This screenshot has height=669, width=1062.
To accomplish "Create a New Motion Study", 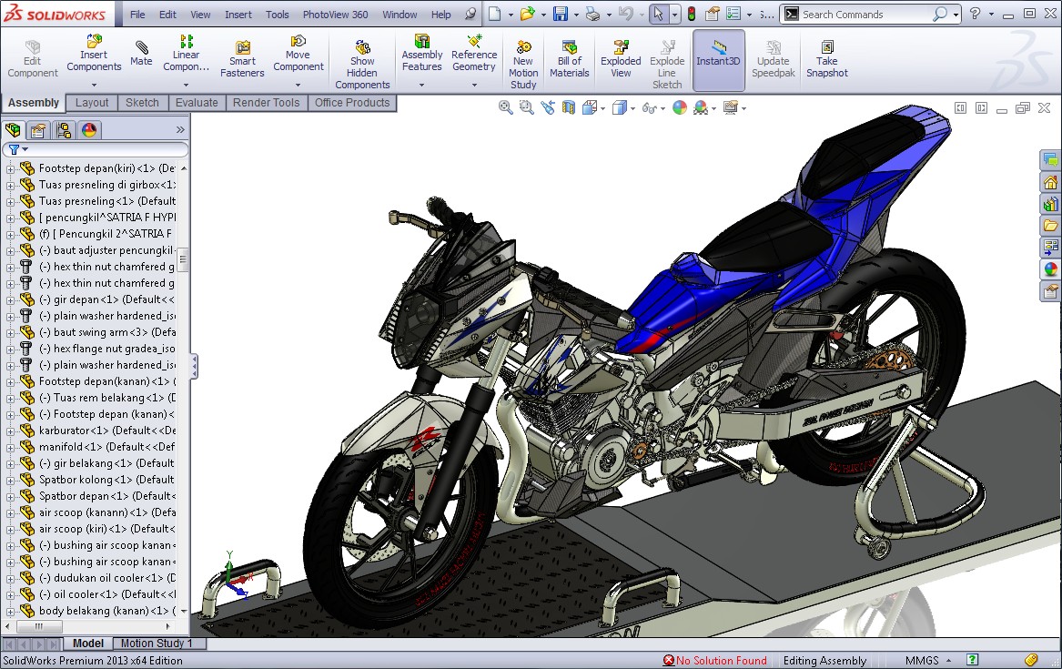I will 523,65.
